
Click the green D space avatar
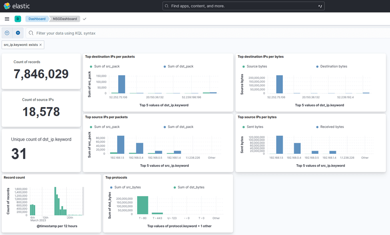18,19
